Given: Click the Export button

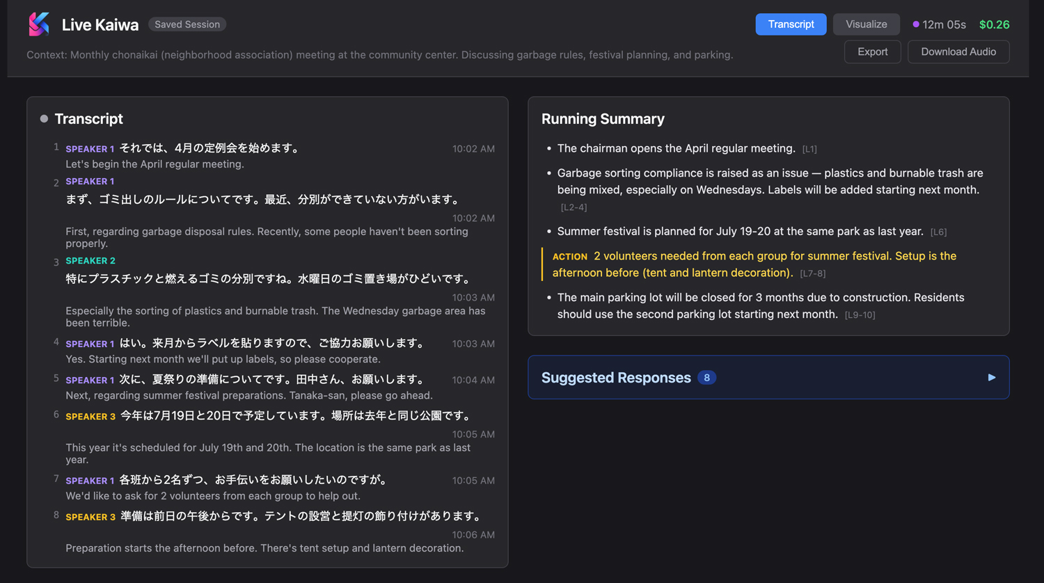Looking at the screenshot, I should pos(872,51).
